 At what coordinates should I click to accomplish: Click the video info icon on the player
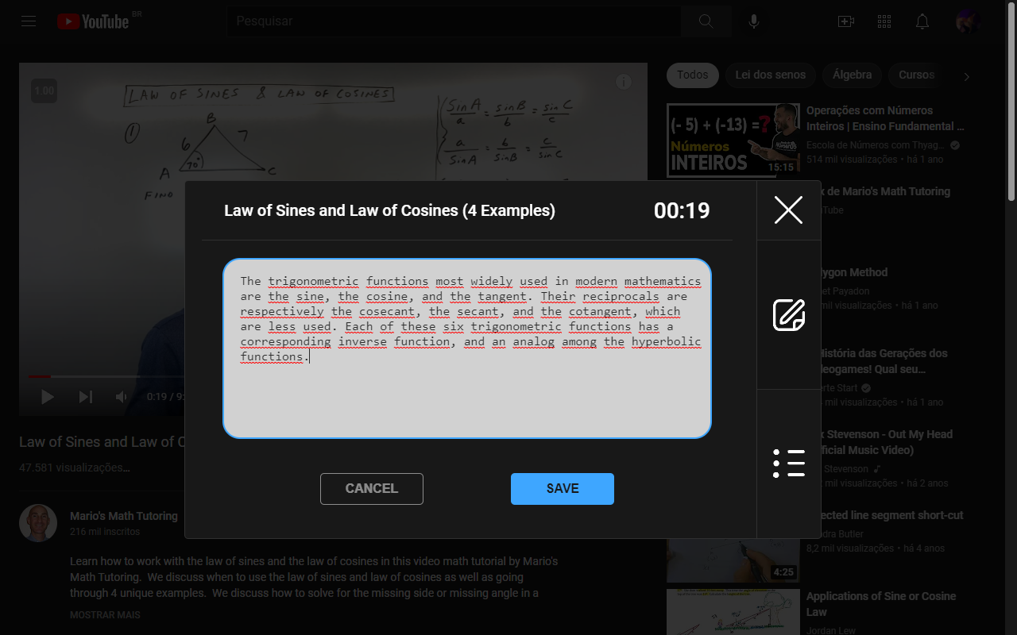tap(624, 82)
